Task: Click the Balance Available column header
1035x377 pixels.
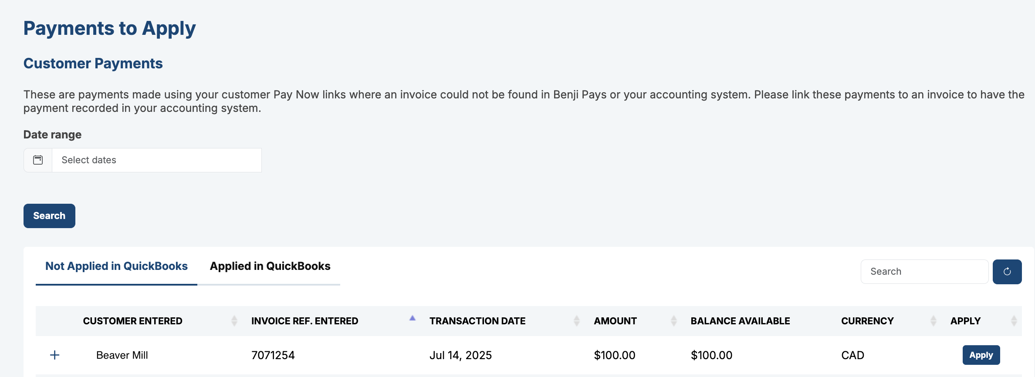Action: [740, 321]
